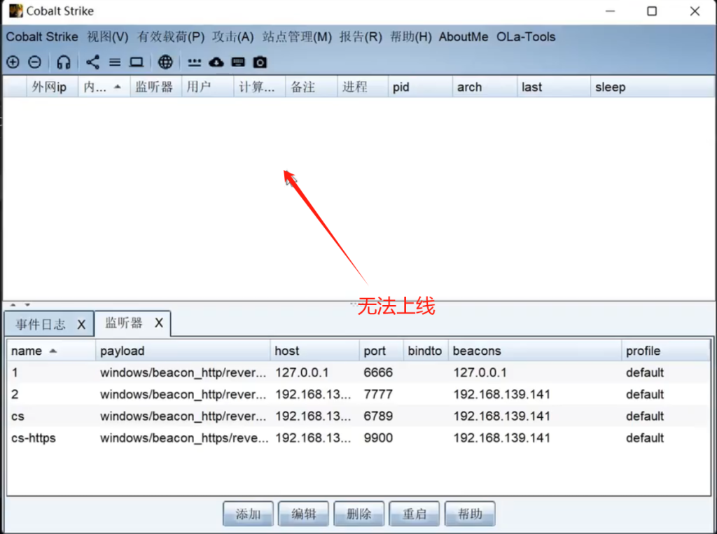Select listener row named 1

[x=358, y=372]
